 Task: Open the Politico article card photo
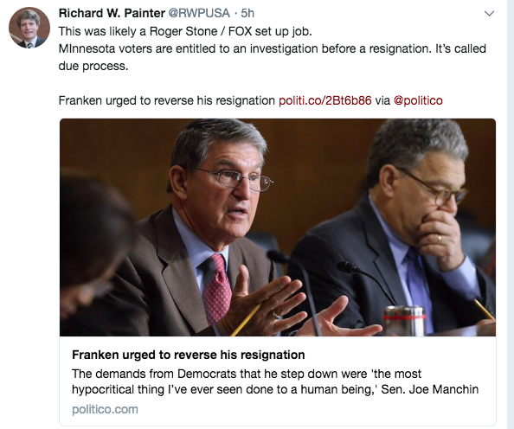coord(278,227)
